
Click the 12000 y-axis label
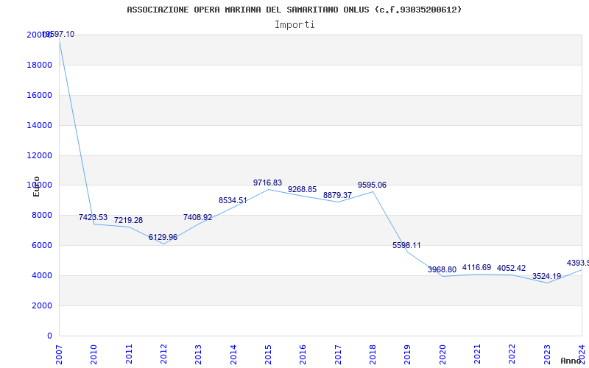tap(40, 155)
